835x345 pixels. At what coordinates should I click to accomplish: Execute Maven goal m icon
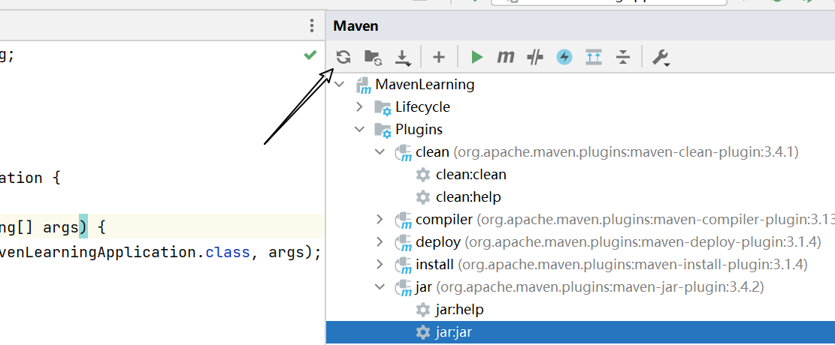(505, 56)
